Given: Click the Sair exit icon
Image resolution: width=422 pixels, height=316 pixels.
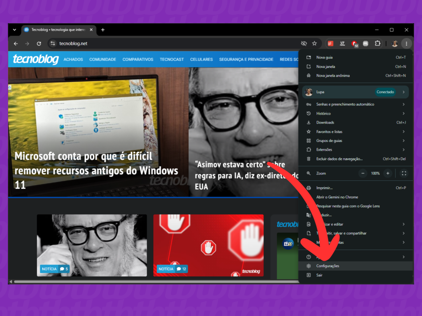Looking at the screenshot, I should tap(309, 275).
